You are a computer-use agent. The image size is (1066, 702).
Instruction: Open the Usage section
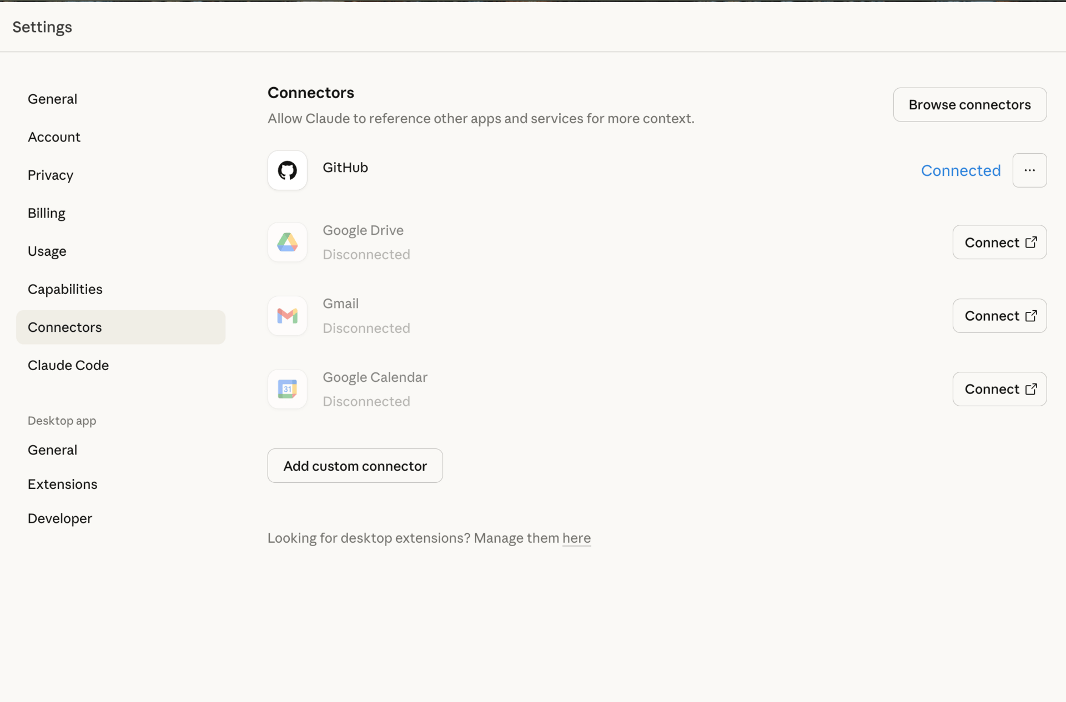(x=47, y=251)
